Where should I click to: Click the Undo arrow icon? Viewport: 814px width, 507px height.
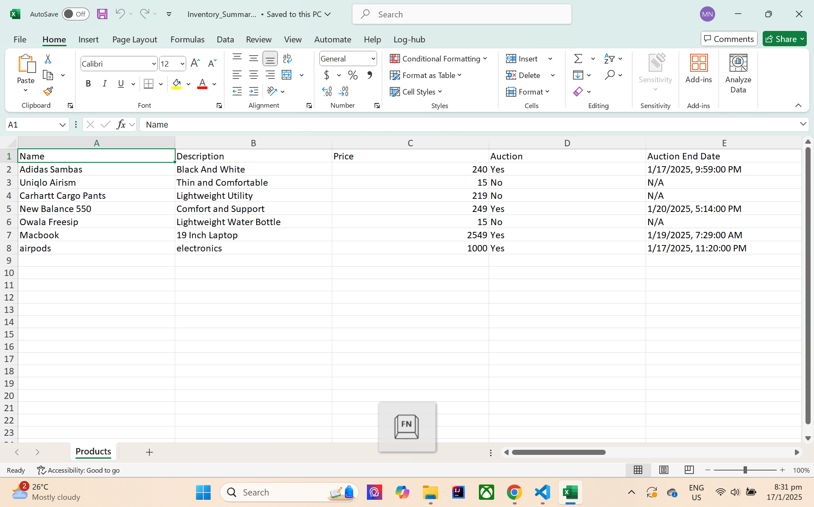(x=120, y=14)
